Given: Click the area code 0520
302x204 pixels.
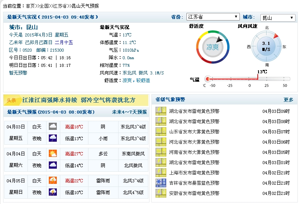Looking at the screenshot, I should [x=27, y=50].
